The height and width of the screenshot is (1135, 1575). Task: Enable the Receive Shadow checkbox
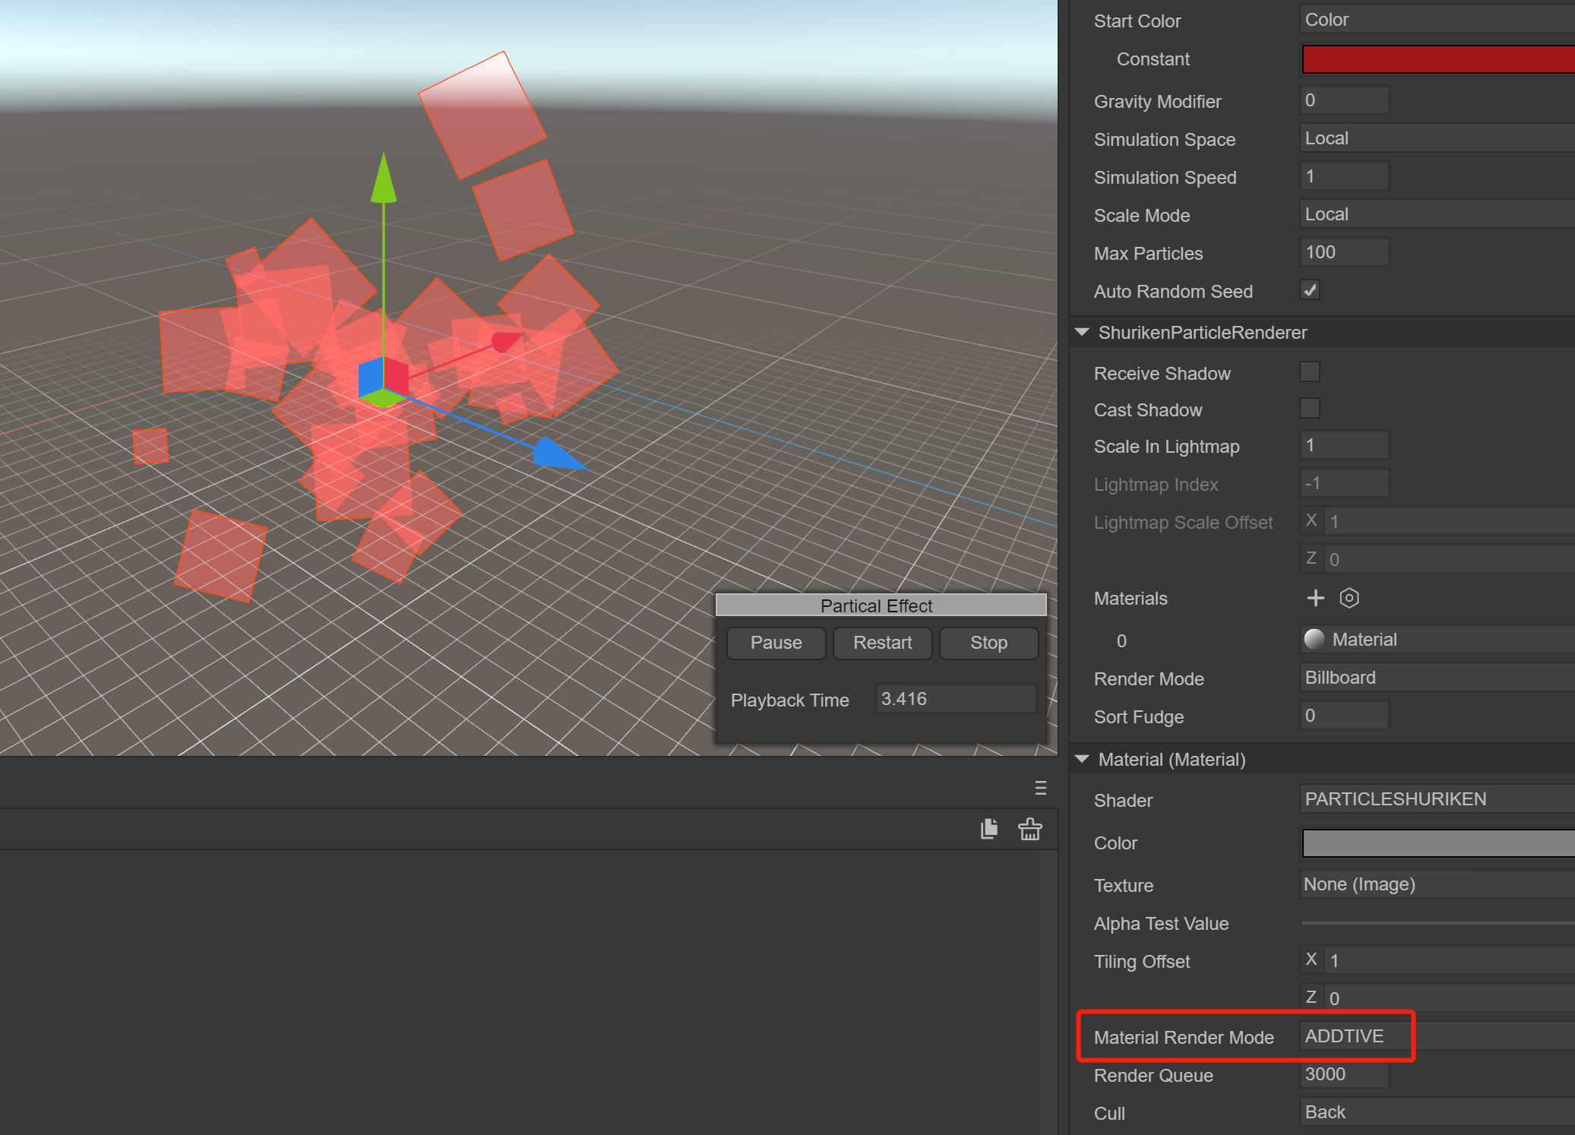[1310, 372]
